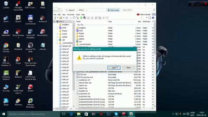Select the Oracle VM VirtualBox desktop icon
The height and width of the screenshot is (117, 208).
pyautogui.click(x=30, y=34)
